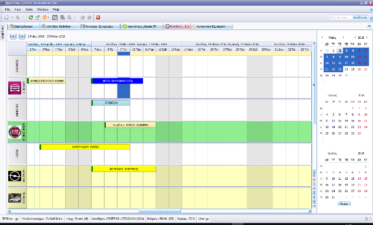Image resolution: width=373 pixels, height=225 pixels.
Task: Click the new document toolbar icon
Action: [x=6, y=18]
